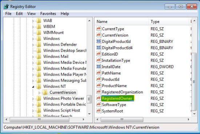This screenshot has width=200, height=134.
Task: Click the DigitalProductId4 binary value icon
Action: (99, 48)
